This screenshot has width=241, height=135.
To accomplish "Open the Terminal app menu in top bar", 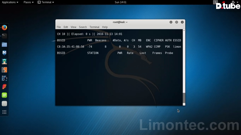I will tap(46, 2).
